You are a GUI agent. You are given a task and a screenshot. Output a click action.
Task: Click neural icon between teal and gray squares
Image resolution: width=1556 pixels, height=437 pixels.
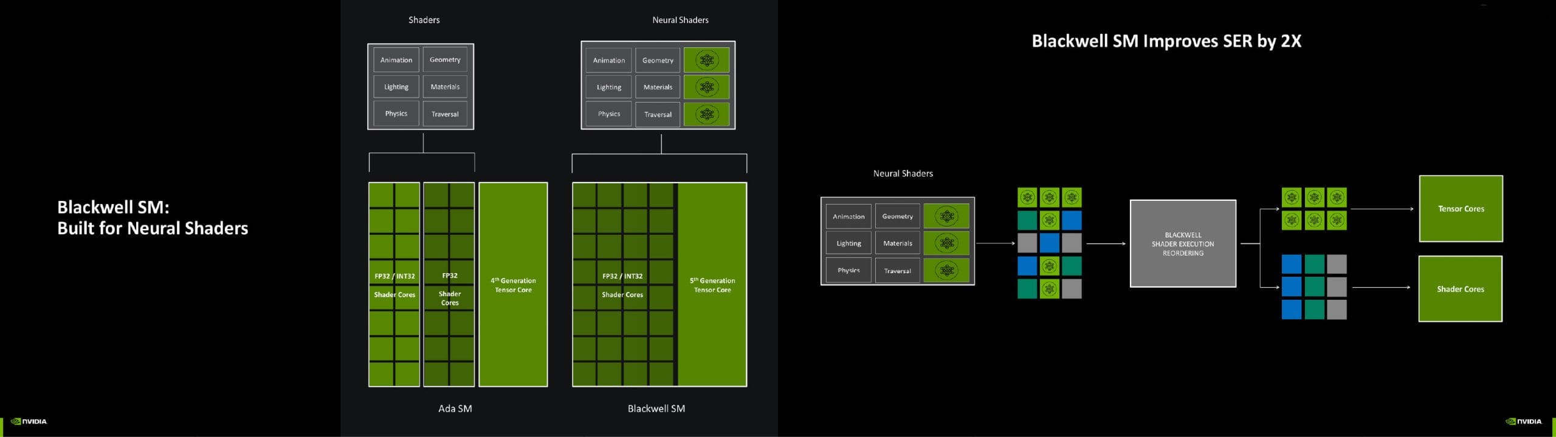pos(1050,288)
